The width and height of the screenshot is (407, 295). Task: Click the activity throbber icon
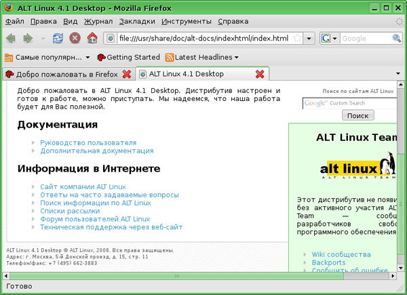(399, 22)
